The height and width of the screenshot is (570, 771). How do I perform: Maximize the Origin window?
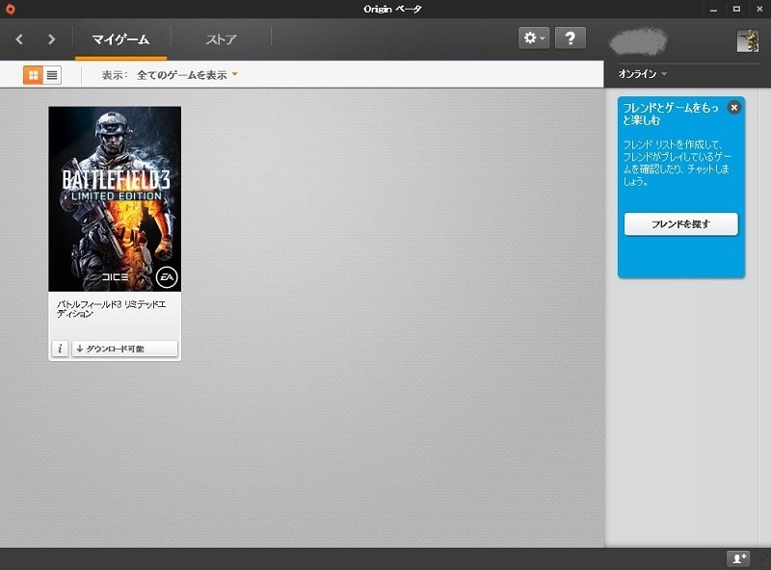click(x=736, y=9)
